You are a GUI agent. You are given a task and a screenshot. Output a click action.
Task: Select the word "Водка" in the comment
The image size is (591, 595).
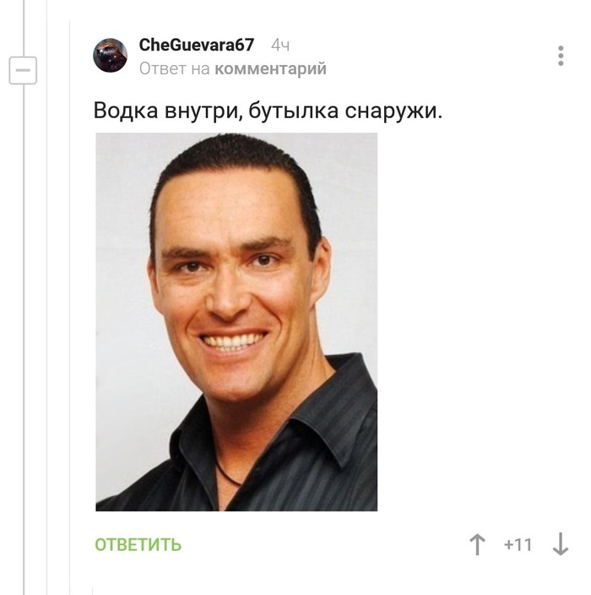coord(126,111)
